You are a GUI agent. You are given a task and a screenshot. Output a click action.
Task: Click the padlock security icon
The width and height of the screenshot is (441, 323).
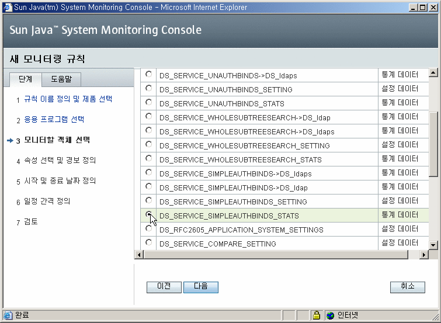click(317, 315)
